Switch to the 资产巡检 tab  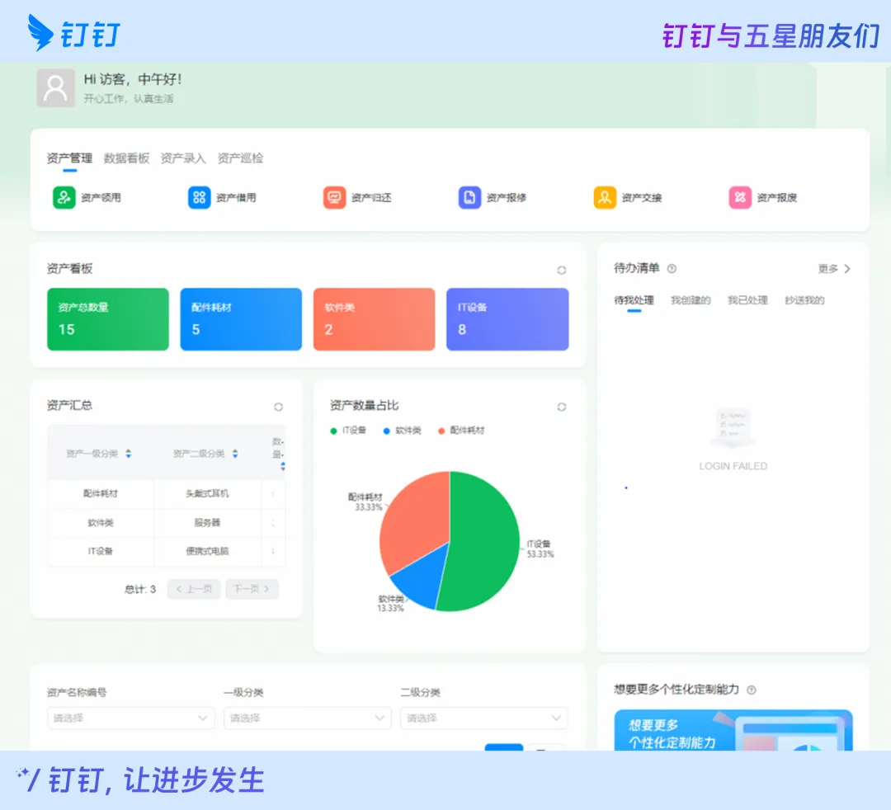click(240, 158)
